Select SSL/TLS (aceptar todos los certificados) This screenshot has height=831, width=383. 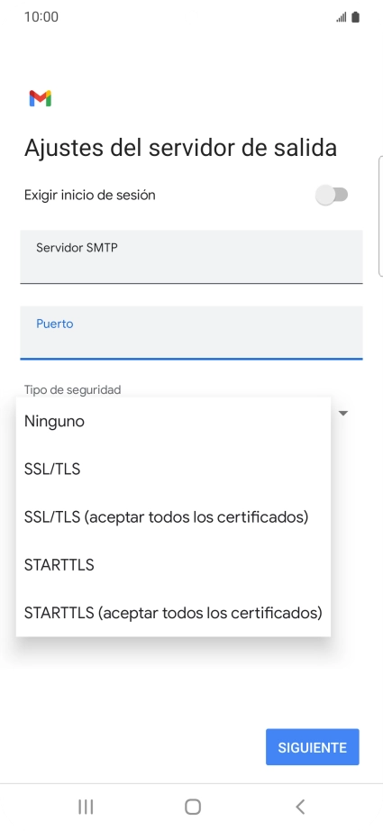pyautogui.click(x=173, y=516)
